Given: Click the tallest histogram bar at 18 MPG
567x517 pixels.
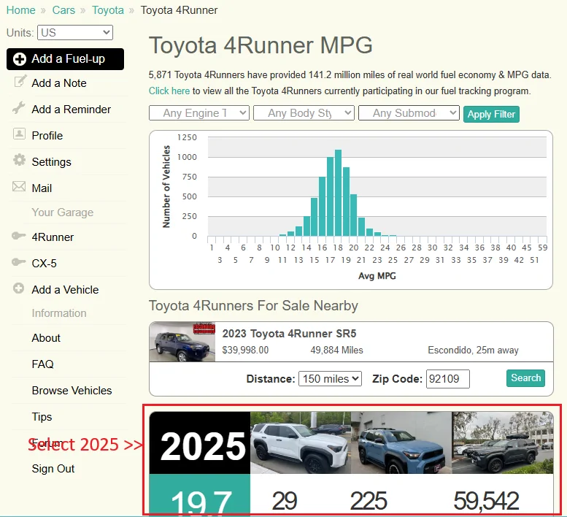Looking at the screenshot, I should pos(338,193).
